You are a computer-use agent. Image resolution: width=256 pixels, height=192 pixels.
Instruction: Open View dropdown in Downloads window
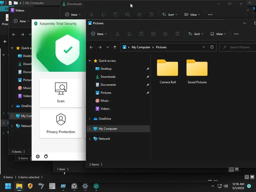coord(192,14)
